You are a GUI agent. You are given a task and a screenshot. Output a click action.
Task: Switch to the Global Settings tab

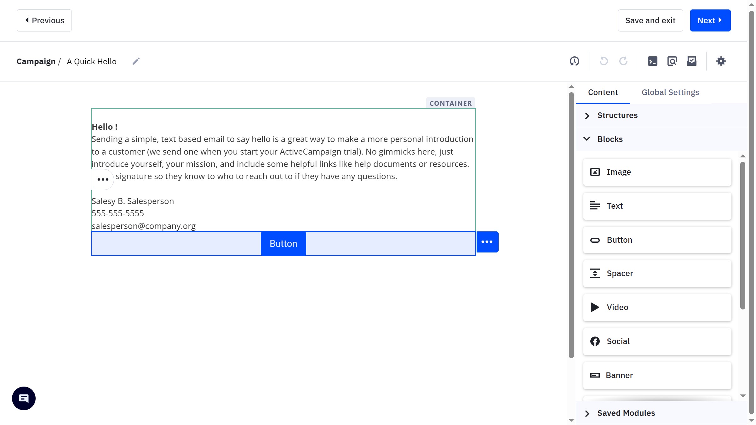670,92
